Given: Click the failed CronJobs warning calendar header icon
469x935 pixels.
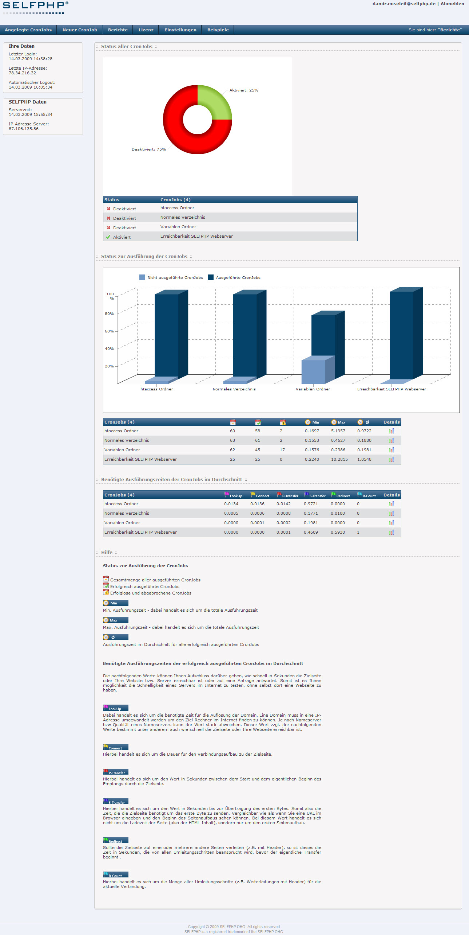Looking at the screenshot, I should (x=282, y=422).
